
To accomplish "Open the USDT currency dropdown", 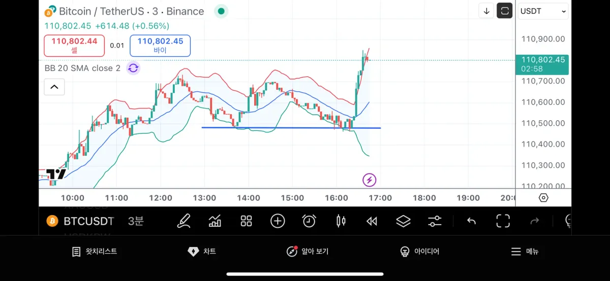I will [x=543, y=11].
